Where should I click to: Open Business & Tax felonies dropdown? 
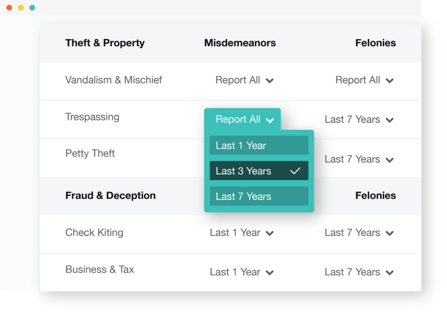pos(359,272)
